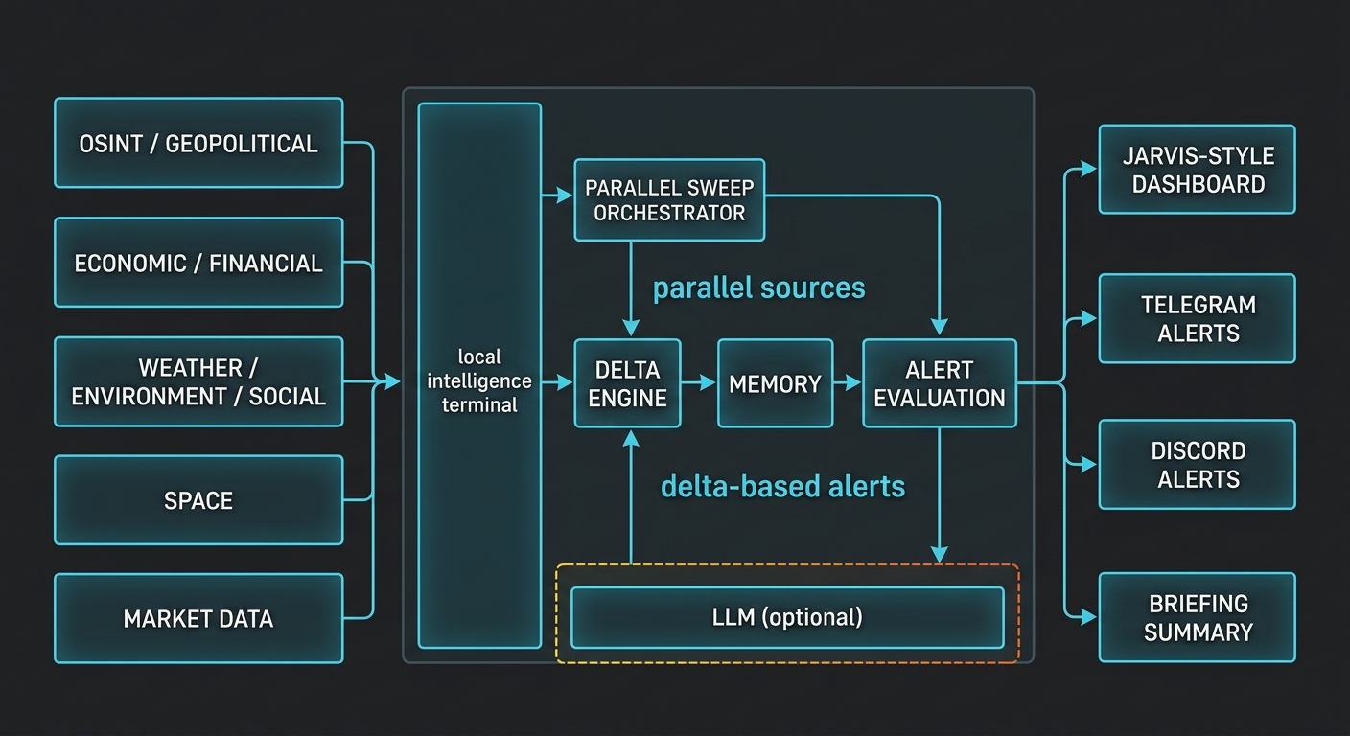The height and width of the screenshot is (736, 1350).
Task: Click the WEATHER / ENVIRONMENT / SOCIAL box
Action: (198, 381)
